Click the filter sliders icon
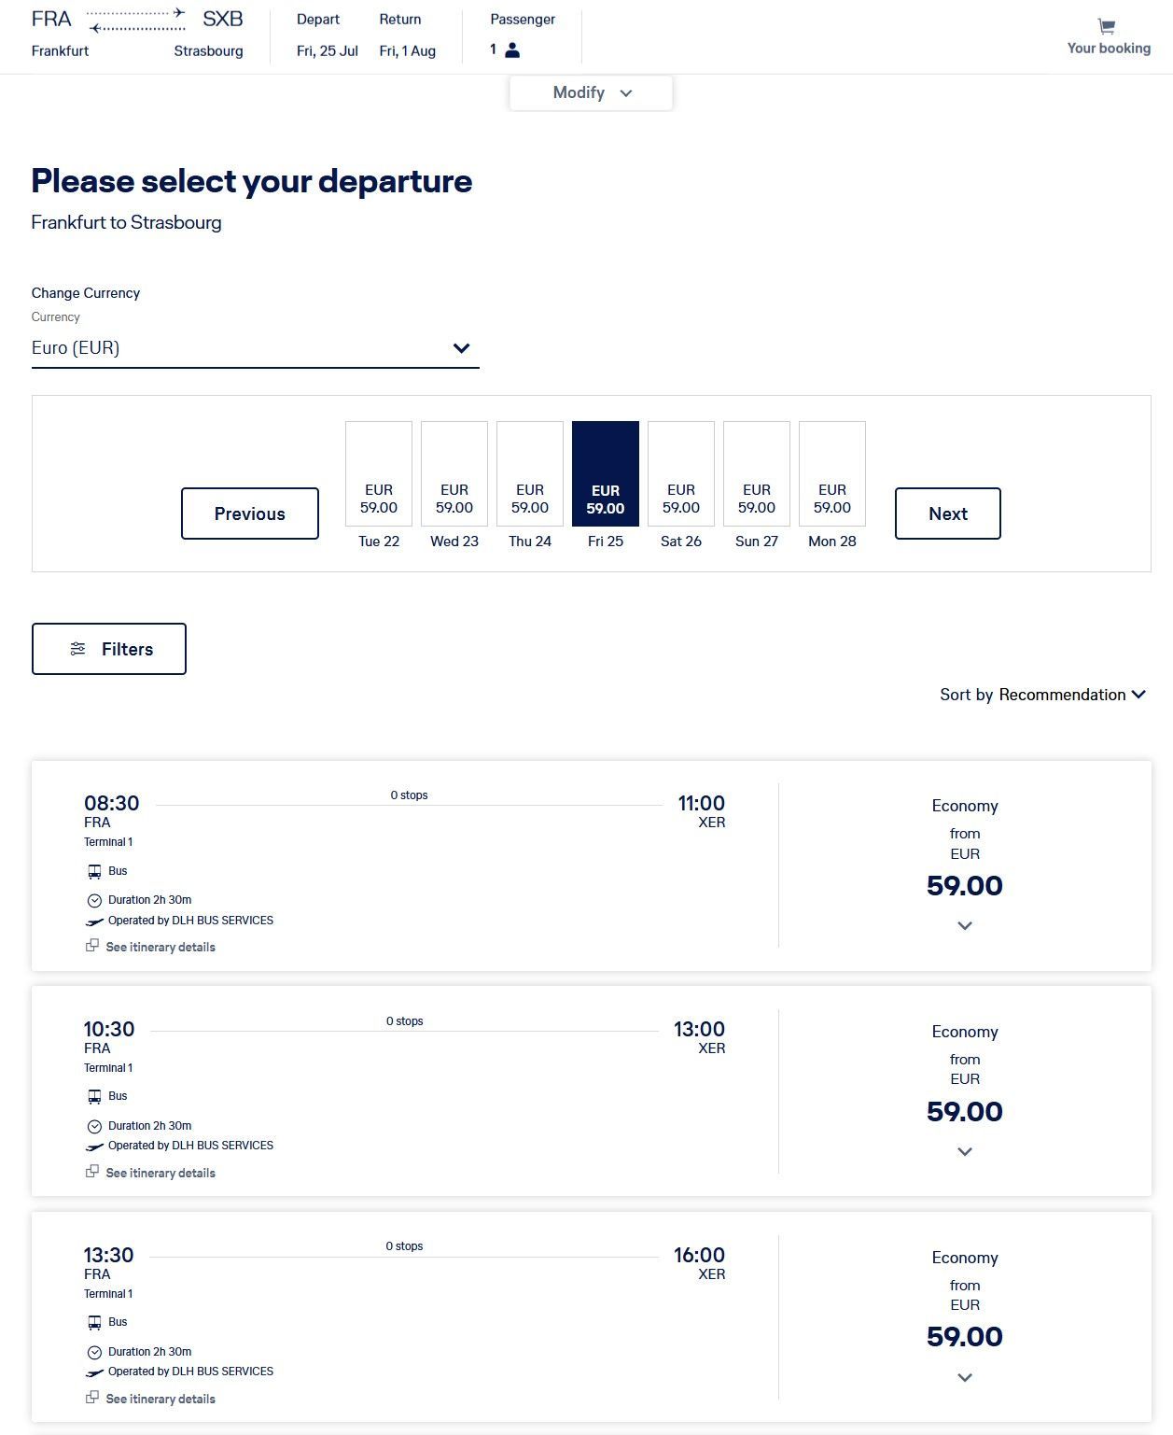Image resolution: width=1173 pixels, height=1435 pixels. click(78, 649)
